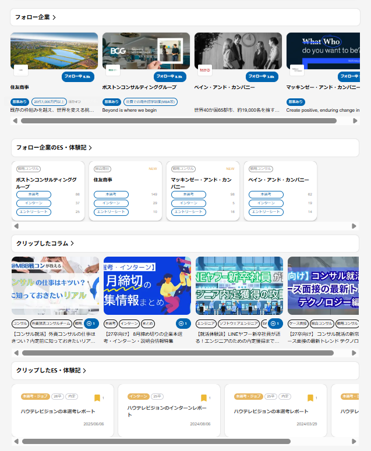Select 本選考 in マッキンゼー ES card
The image size is (371, 451).
click(189, 195)
